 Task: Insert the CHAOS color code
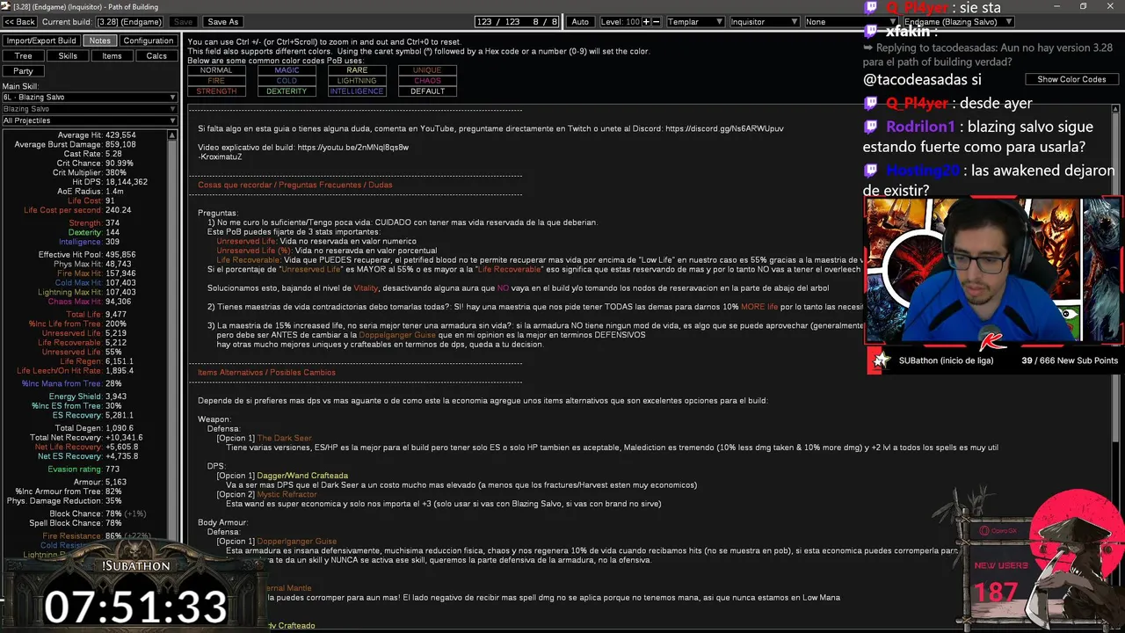pyautogui.click(x=427, y=81)
